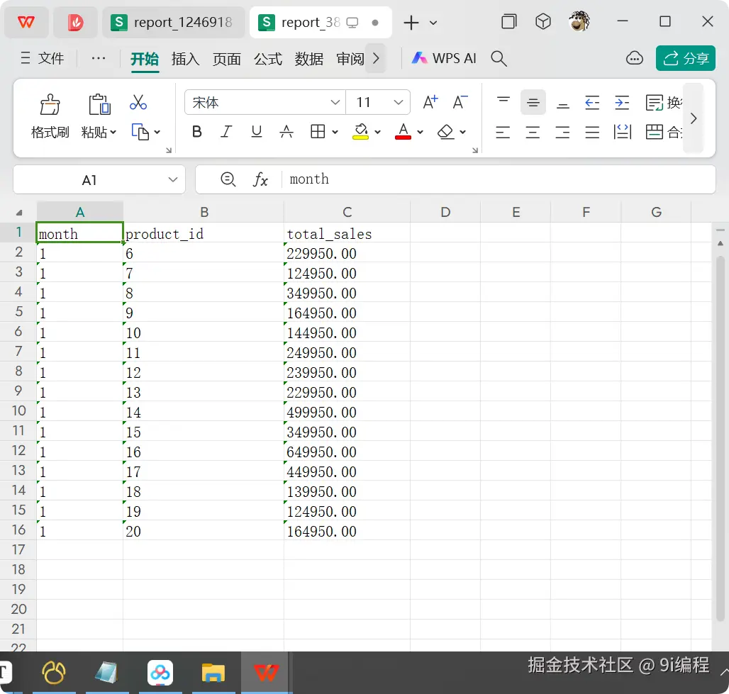Decrease indent of cell content
This screenshot has height=694, width=729.
coord(592,102)
